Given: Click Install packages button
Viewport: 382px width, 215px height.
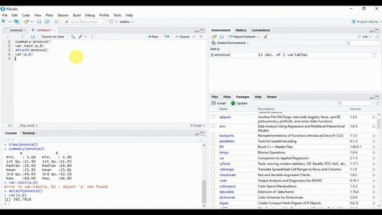Looking at the screenshot, I should point(219,103).
